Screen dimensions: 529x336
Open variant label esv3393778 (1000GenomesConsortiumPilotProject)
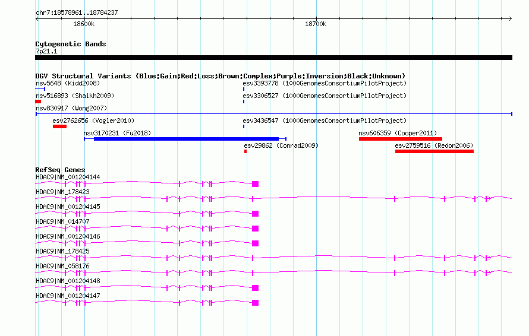coord(325,83)
